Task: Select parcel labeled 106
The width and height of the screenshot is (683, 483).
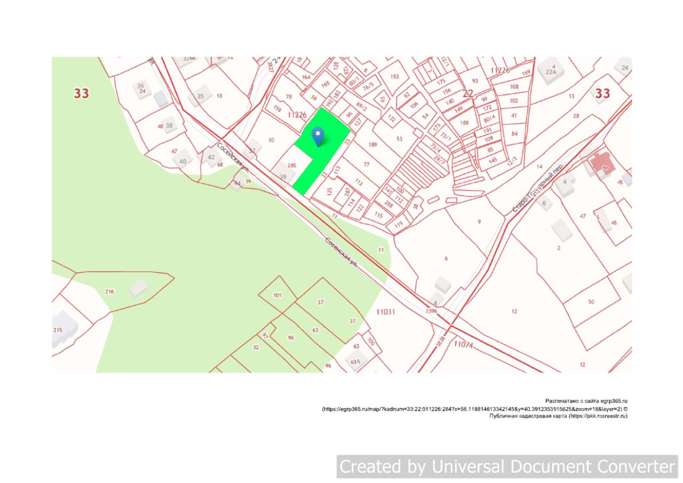Action: pos(414,105)
